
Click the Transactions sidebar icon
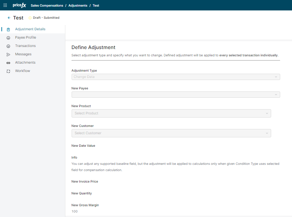tap(8, 46)
